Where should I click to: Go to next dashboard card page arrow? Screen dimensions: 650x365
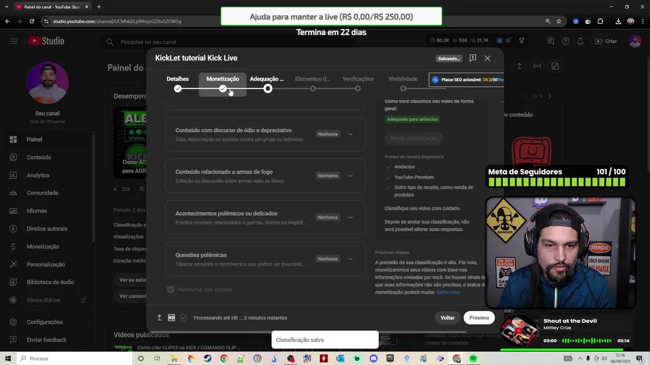549,96
